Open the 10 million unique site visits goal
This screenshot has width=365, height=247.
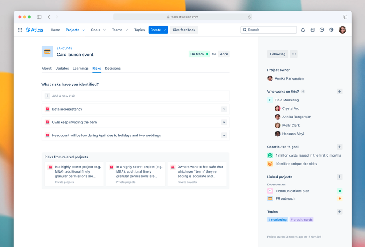(296, 164)
